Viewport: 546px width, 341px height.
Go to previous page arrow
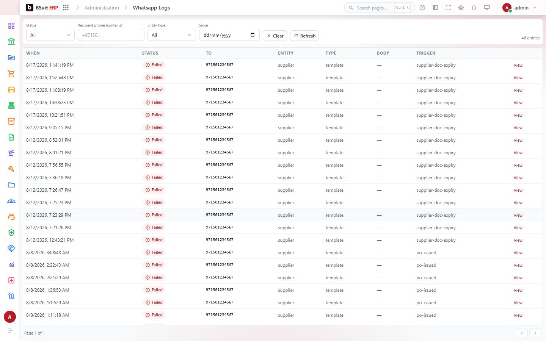coord(522,333)
